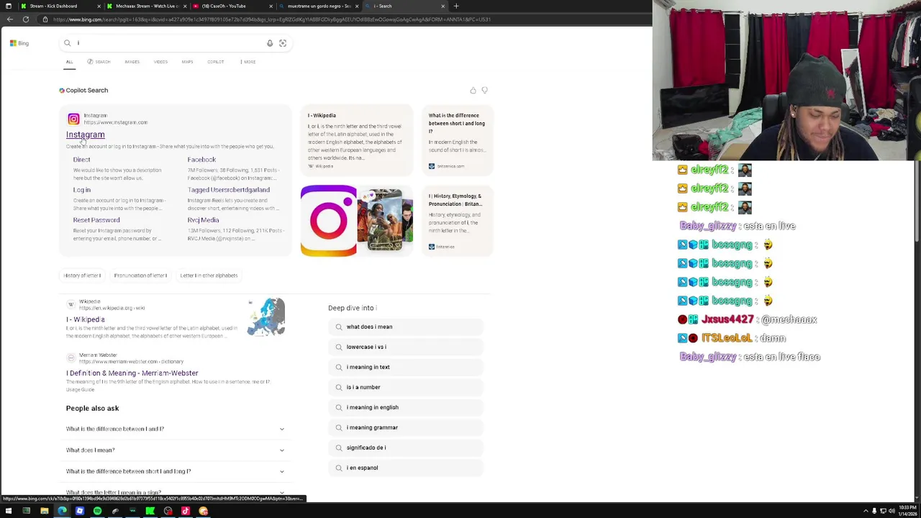Click the microphone tray icon
This screenshot has width=921, height=518.
click(874, 511)
